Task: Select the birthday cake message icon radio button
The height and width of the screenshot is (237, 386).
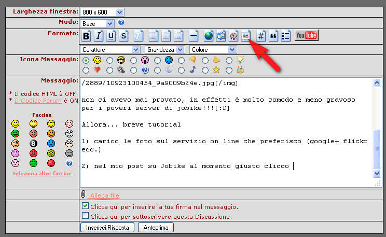Action: pyautogui.click(x=229, y=71)
